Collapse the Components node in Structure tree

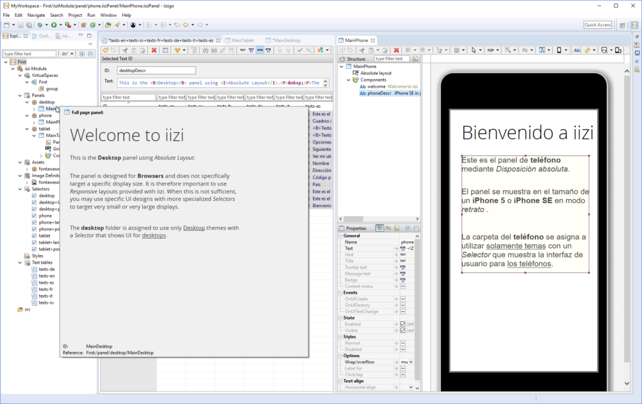[349, 80]
